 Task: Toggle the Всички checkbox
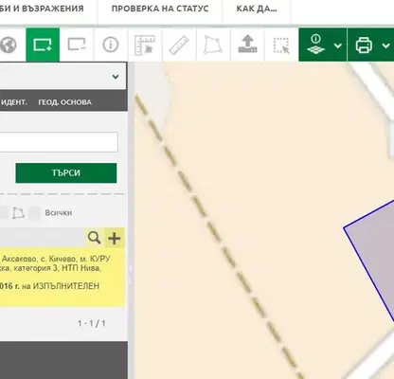click(34, 213)
